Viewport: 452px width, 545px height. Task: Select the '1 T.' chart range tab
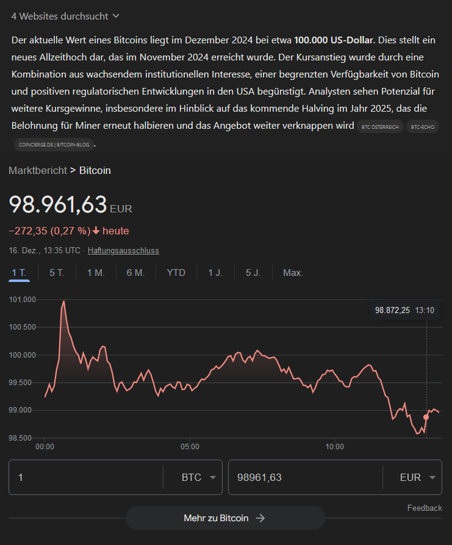19,272
